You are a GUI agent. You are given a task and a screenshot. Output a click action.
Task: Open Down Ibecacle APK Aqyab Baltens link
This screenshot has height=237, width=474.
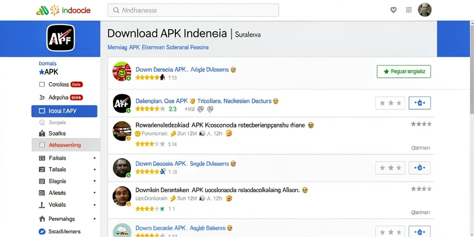coord(181,228)
